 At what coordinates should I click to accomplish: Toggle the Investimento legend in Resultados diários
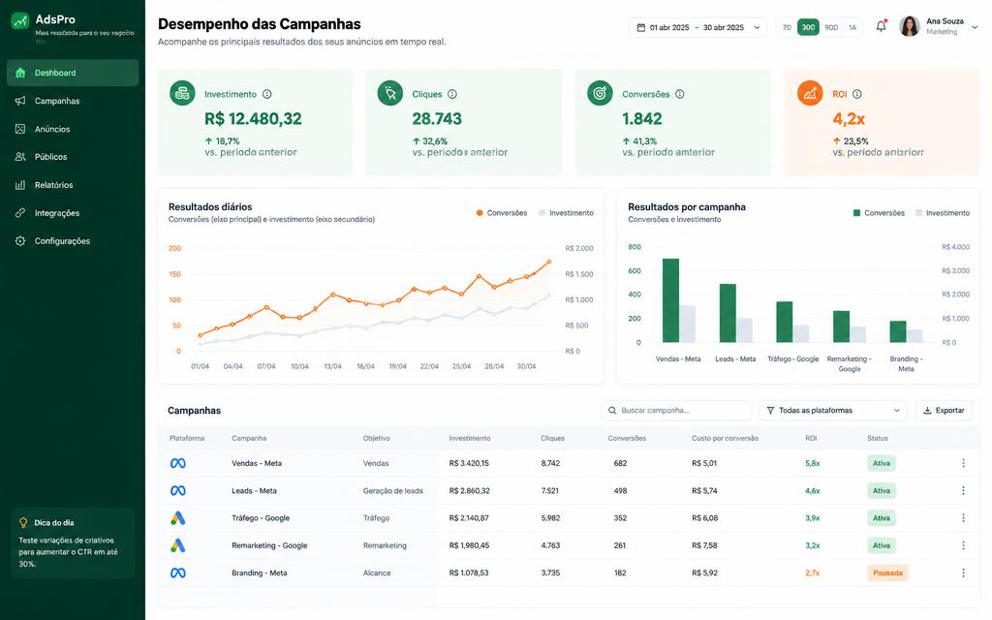tap(566, 213)
